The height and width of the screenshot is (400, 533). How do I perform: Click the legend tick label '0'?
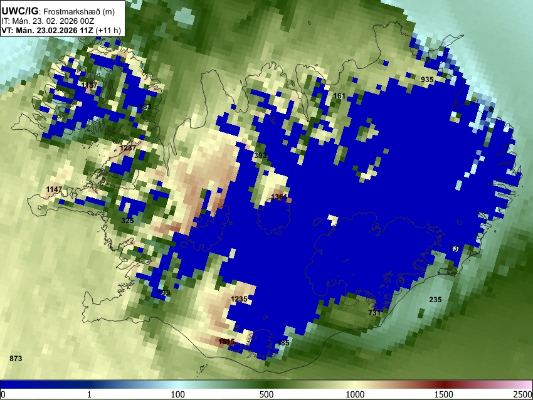point(3,394)
